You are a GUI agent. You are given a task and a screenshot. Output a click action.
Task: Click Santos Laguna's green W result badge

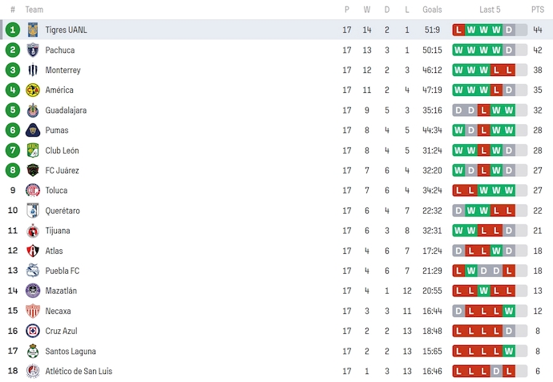[509, 351]
